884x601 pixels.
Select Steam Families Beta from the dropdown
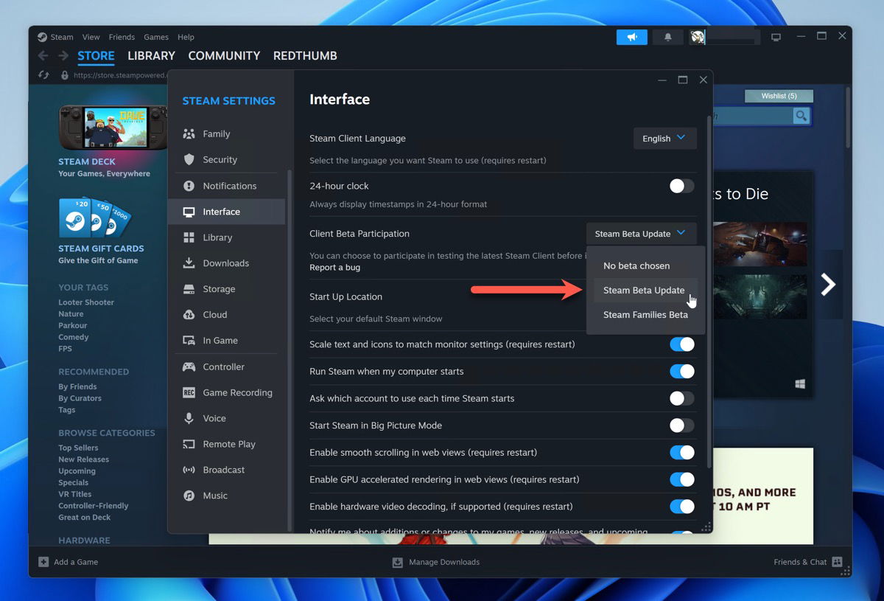[645, 314]
